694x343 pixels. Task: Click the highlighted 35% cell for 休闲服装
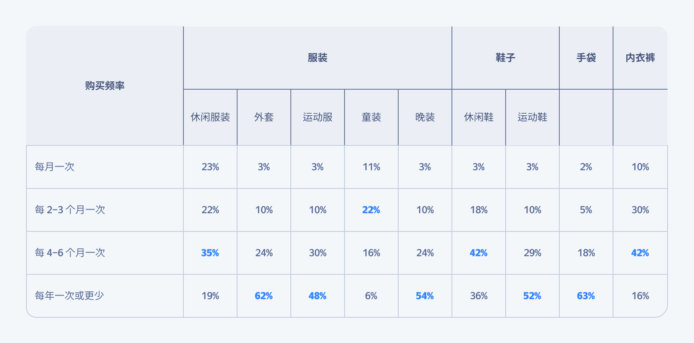[210, 253]
